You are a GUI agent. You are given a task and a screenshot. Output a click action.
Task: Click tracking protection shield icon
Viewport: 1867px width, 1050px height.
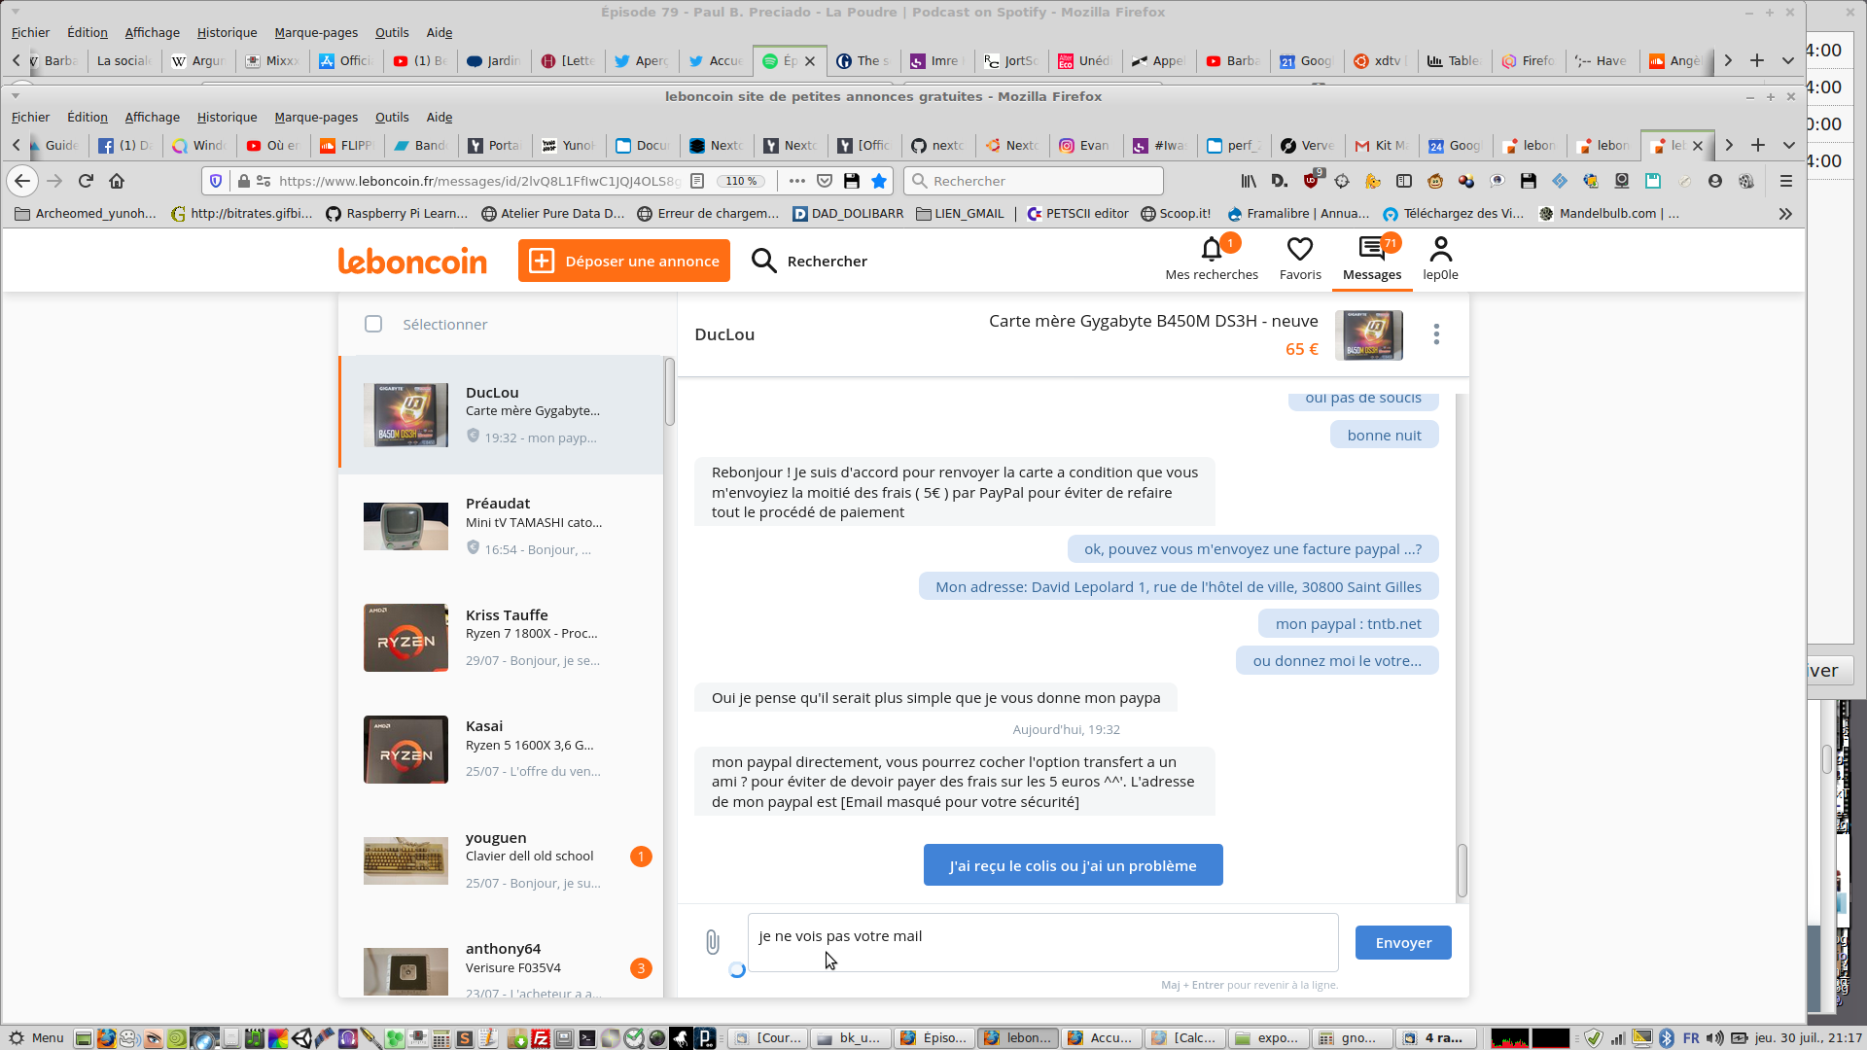pyautogui.click(x=216, y=181)
